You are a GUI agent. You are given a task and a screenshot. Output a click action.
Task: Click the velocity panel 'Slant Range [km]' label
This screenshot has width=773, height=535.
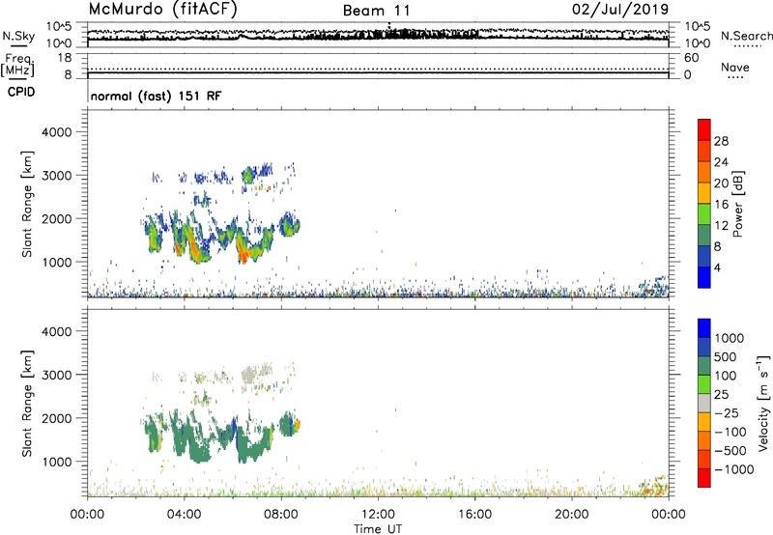(x=27, y=404)
